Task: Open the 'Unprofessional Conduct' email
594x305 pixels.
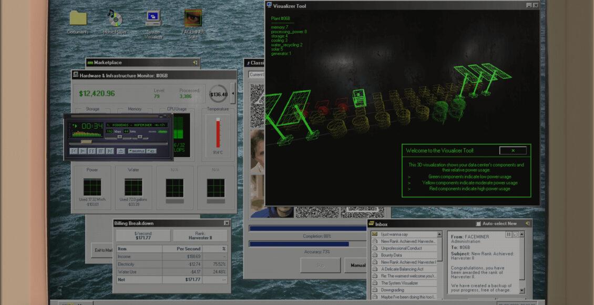Action: coord(402,248)
